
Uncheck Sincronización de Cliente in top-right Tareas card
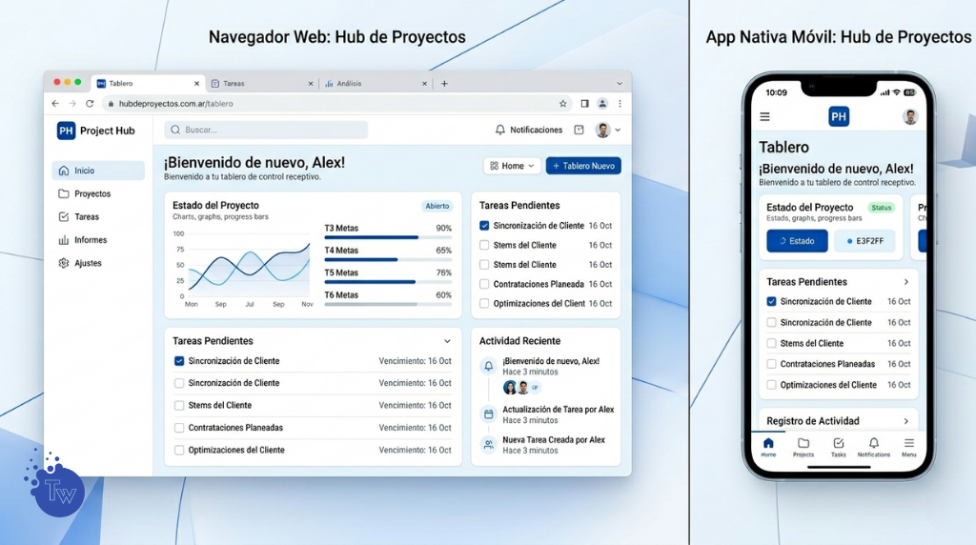(x=484, y=225)
